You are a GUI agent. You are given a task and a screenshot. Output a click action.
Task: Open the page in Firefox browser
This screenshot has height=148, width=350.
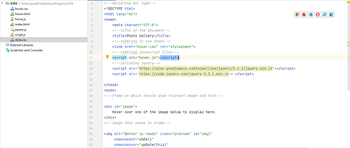(304, 15)
